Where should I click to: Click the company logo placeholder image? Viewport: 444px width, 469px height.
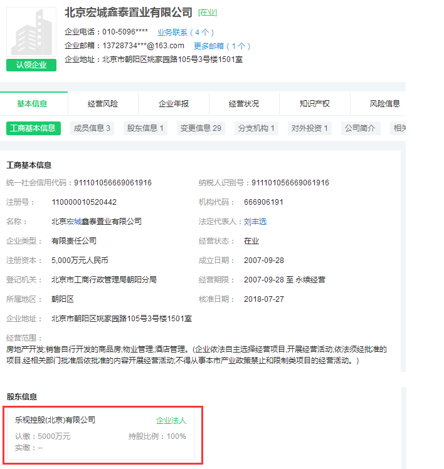[31, 32]
